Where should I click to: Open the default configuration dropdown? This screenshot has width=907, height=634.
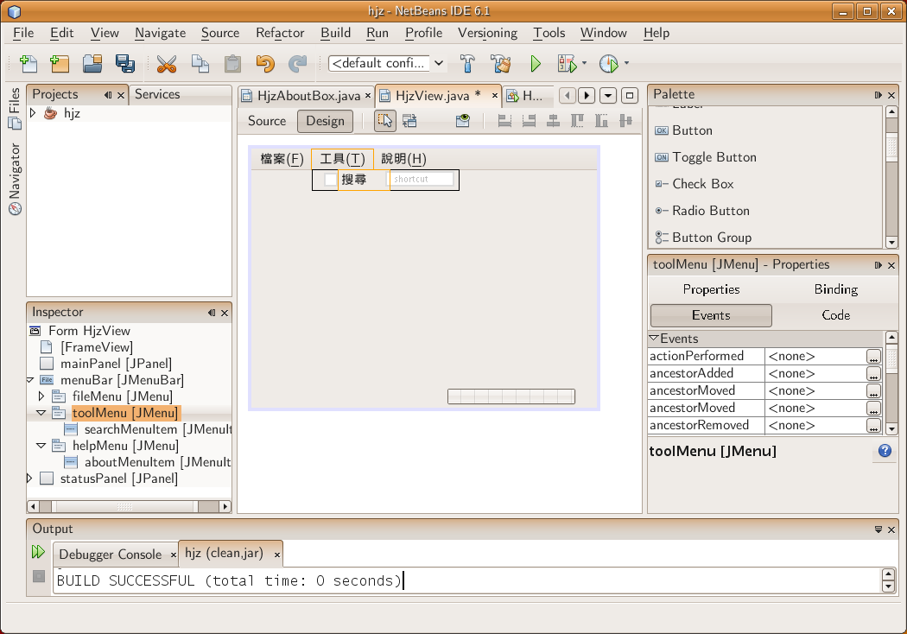click(x=438, y=63)
